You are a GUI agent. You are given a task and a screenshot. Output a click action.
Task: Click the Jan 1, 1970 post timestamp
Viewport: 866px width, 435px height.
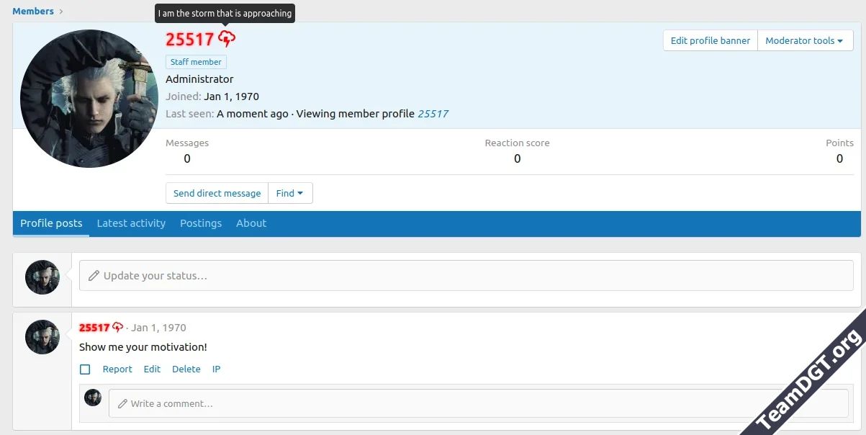click(x=158, y=327)
